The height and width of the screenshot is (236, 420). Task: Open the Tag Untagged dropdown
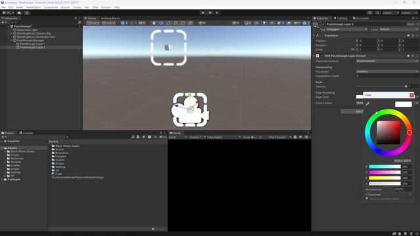346,29
